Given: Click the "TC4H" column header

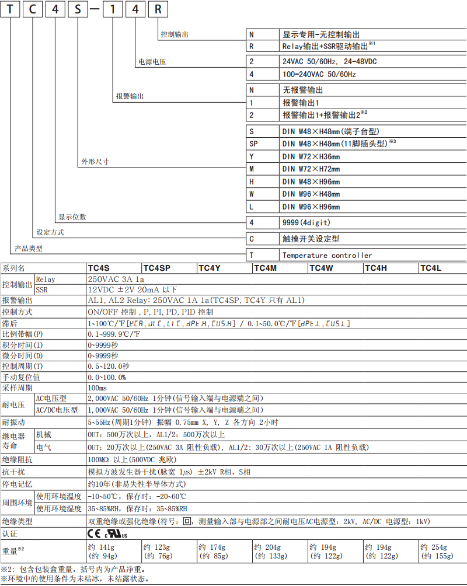Looking at the screenshot, I should (x=376, y=268).
